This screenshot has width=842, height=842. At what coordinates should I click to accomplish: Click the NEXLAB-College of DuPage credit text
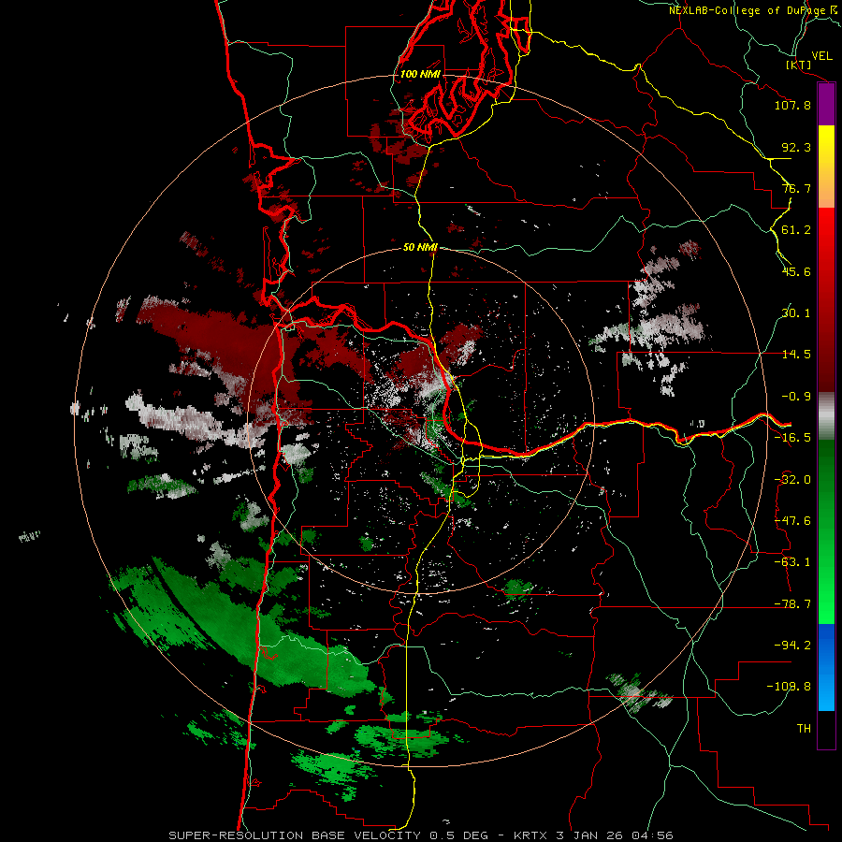coord(753,10)
